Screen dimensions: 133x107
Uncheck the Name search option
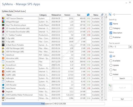tap(111, 24)
